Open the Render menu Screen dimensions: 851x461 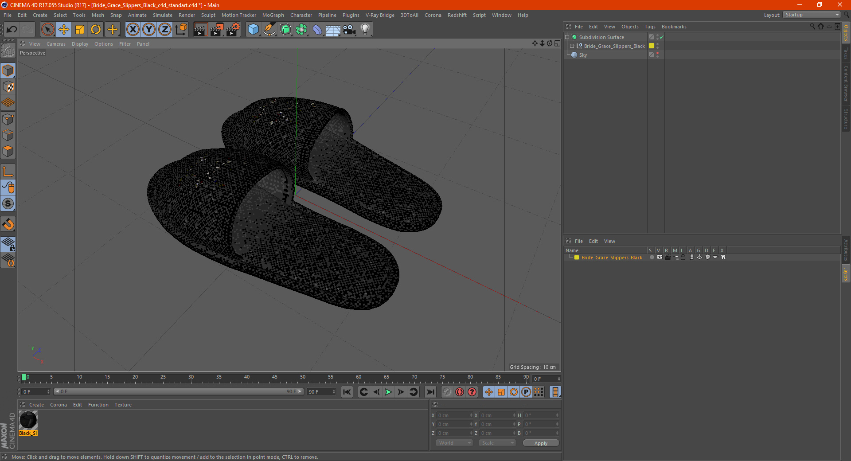187,15
